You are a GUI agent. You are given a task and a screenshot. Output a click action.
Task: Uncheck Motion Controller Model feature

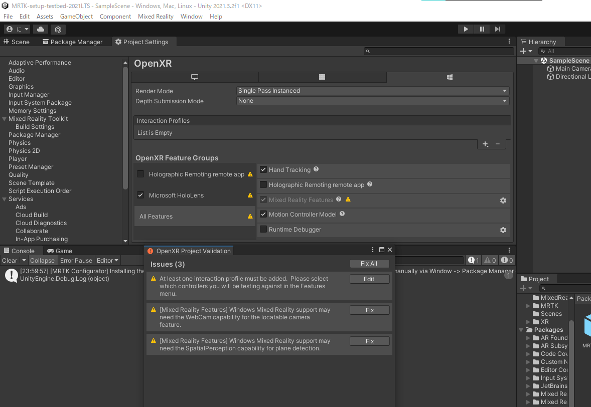pyautogui.click(x=263, y=214)
